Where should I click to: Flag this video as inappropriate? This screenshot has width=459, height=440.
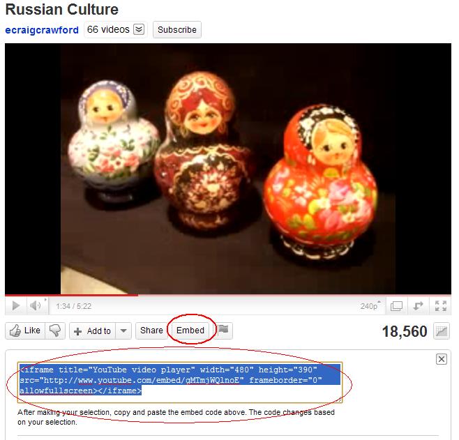click(x=224, y=331)
